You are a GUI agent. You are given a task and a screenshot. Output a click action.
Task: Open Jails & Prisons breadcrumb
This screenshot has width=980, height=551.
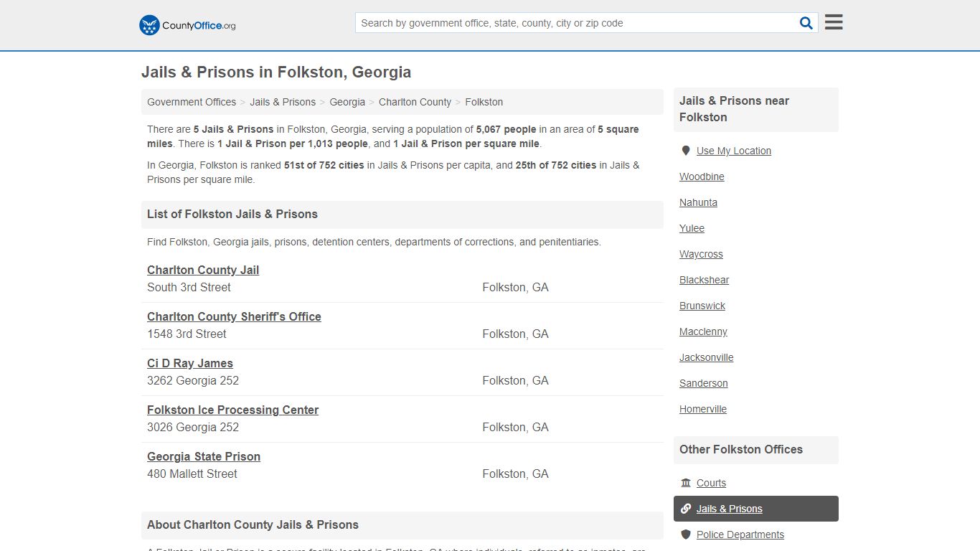tap(283, 102)
